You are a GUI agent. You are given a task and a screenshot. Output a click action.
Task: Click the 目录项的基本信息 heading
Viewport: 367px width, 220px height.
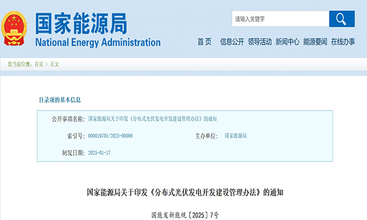point(60,100)
